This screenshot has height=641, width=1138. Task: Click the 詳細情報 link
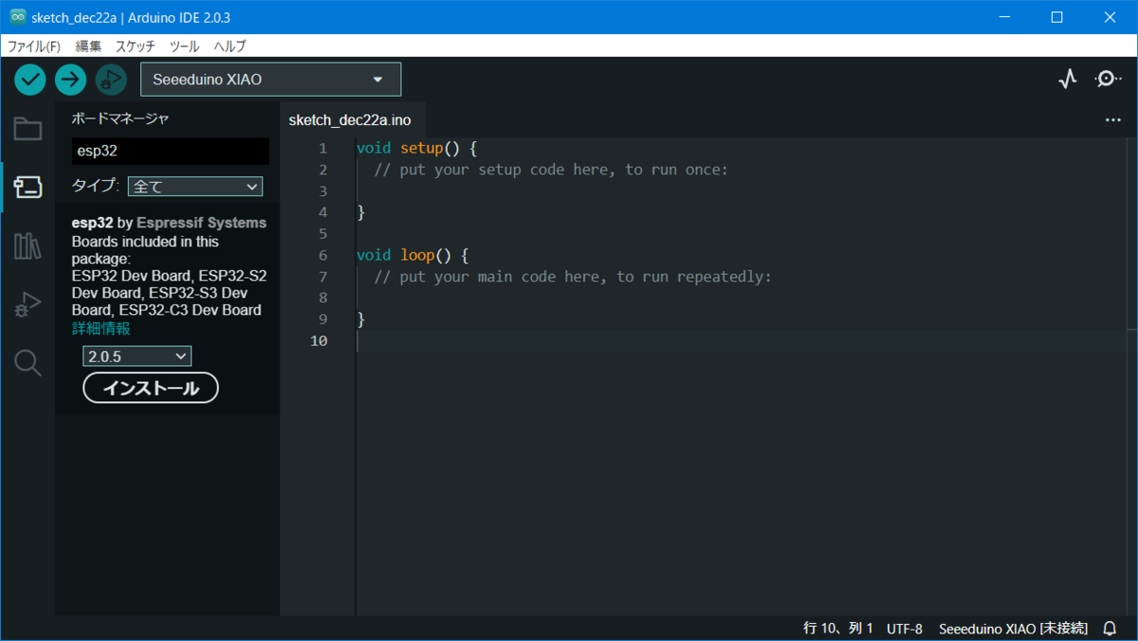101,328
